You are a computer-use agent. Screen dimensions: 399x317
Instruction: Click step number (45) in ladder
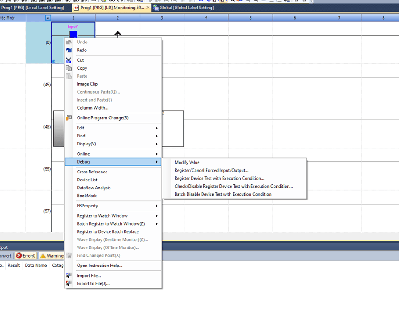point(47,85)
